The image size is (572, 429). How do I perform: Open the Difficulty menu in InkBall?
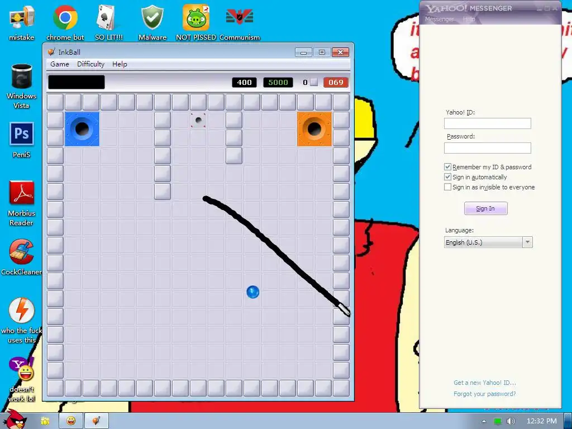tap(90, 64)
